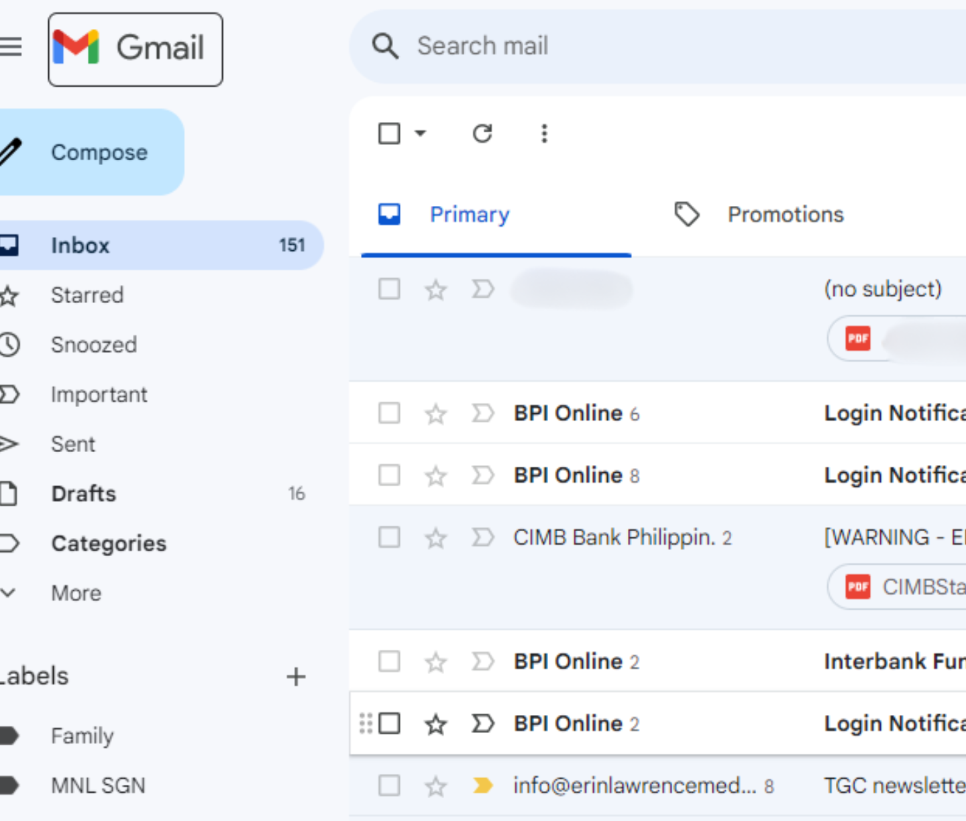This screenshot has width=966, height=821.
Task: Open the Sent mail icon
Action: tap(9, 444)
